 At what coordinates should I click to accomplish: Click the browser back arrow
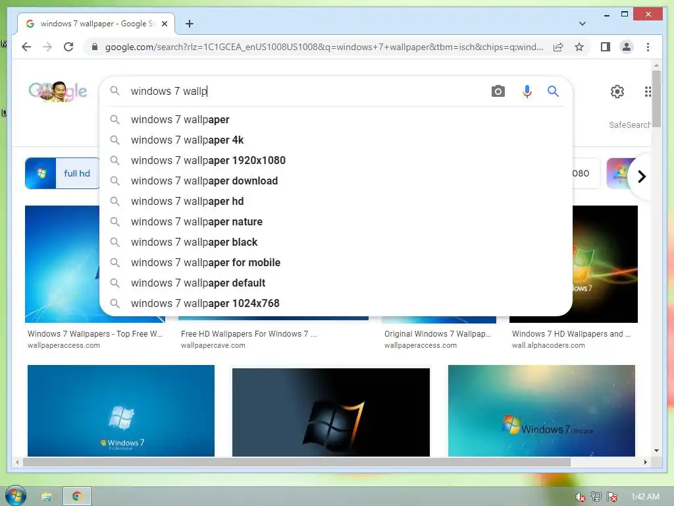click(x=26, y=47)
